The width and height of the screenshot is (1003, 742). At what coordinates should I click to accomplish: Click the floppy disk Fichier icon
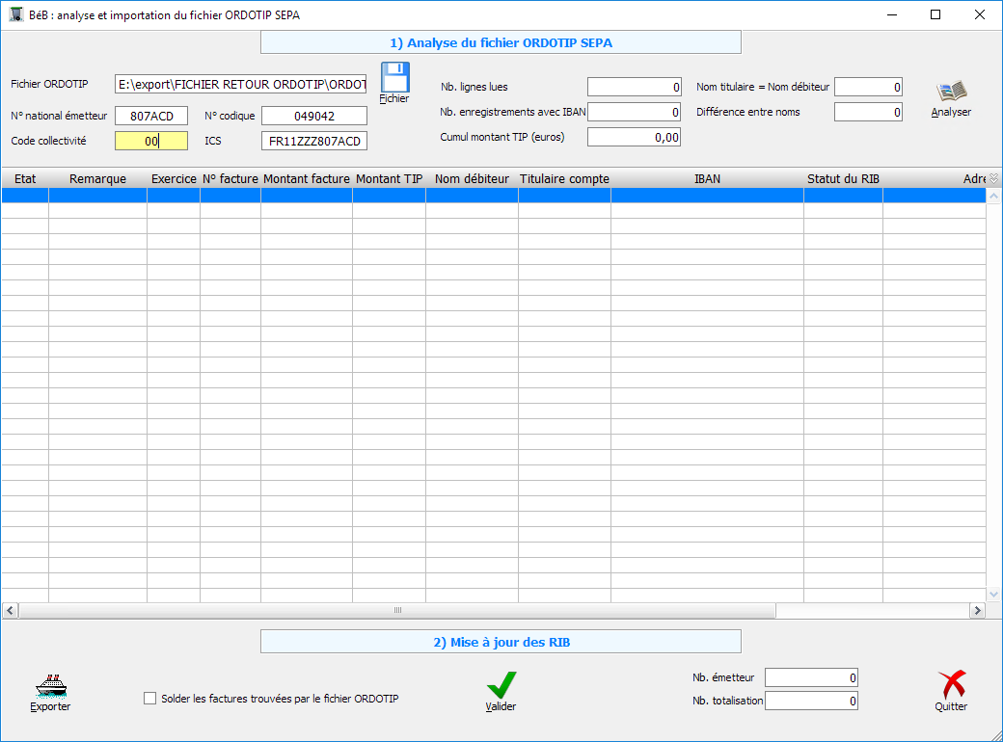(x=394, y=79)
